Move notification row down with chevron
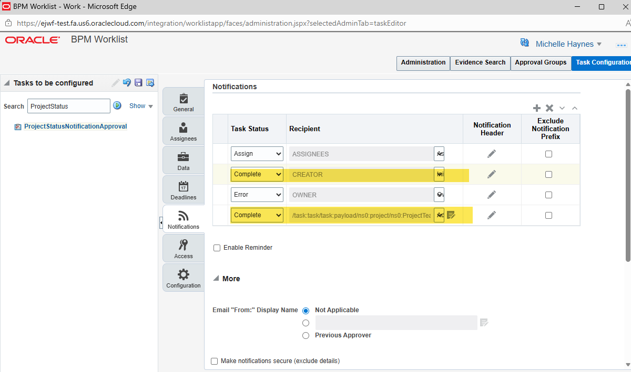The image size is (631, 372). coord(562,108)
